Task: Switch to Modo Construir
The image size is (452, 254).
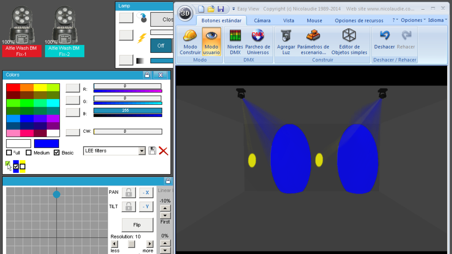Action: (190, 42)
